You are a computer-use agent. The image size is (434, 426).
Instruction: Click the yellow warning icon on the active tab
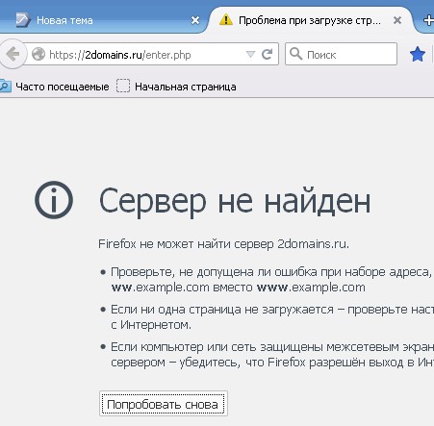click(226, 20)
